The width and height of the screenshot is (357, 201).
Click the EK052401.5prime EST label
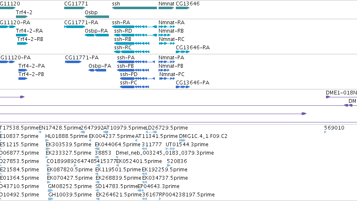coord(139,162)
